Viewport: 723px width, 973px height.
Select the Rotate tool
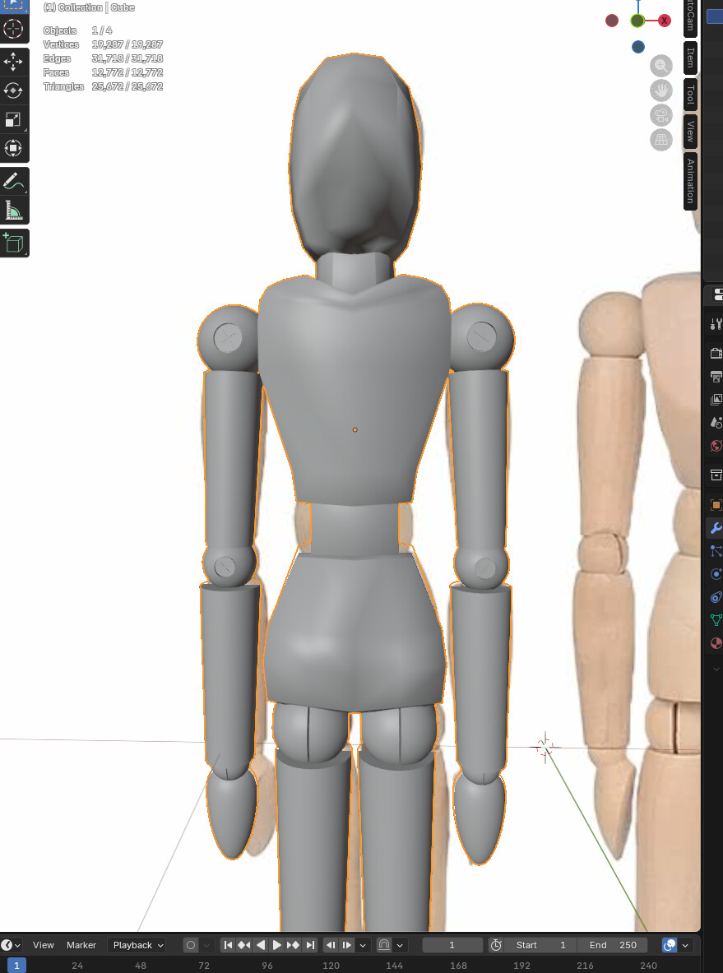(x=13, y=90)
